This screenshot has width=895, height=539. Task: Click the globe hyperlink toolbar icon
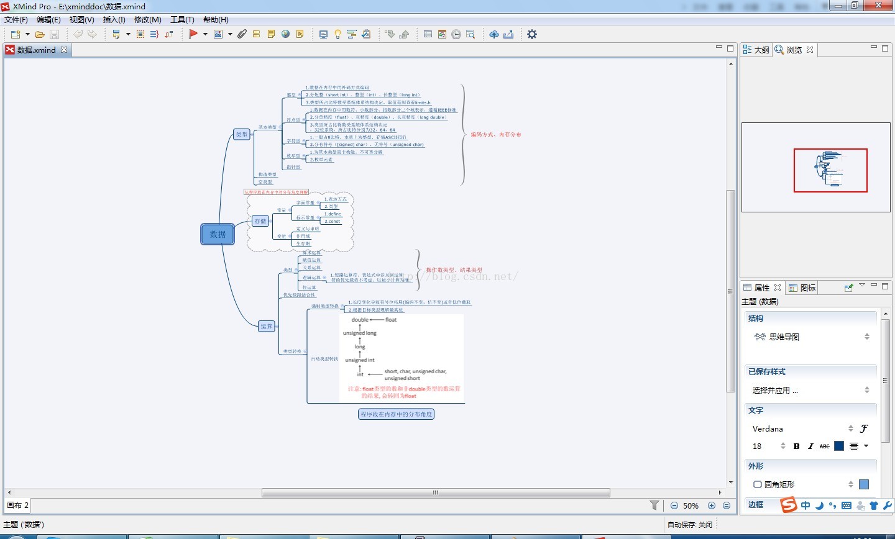click(285, 34)
